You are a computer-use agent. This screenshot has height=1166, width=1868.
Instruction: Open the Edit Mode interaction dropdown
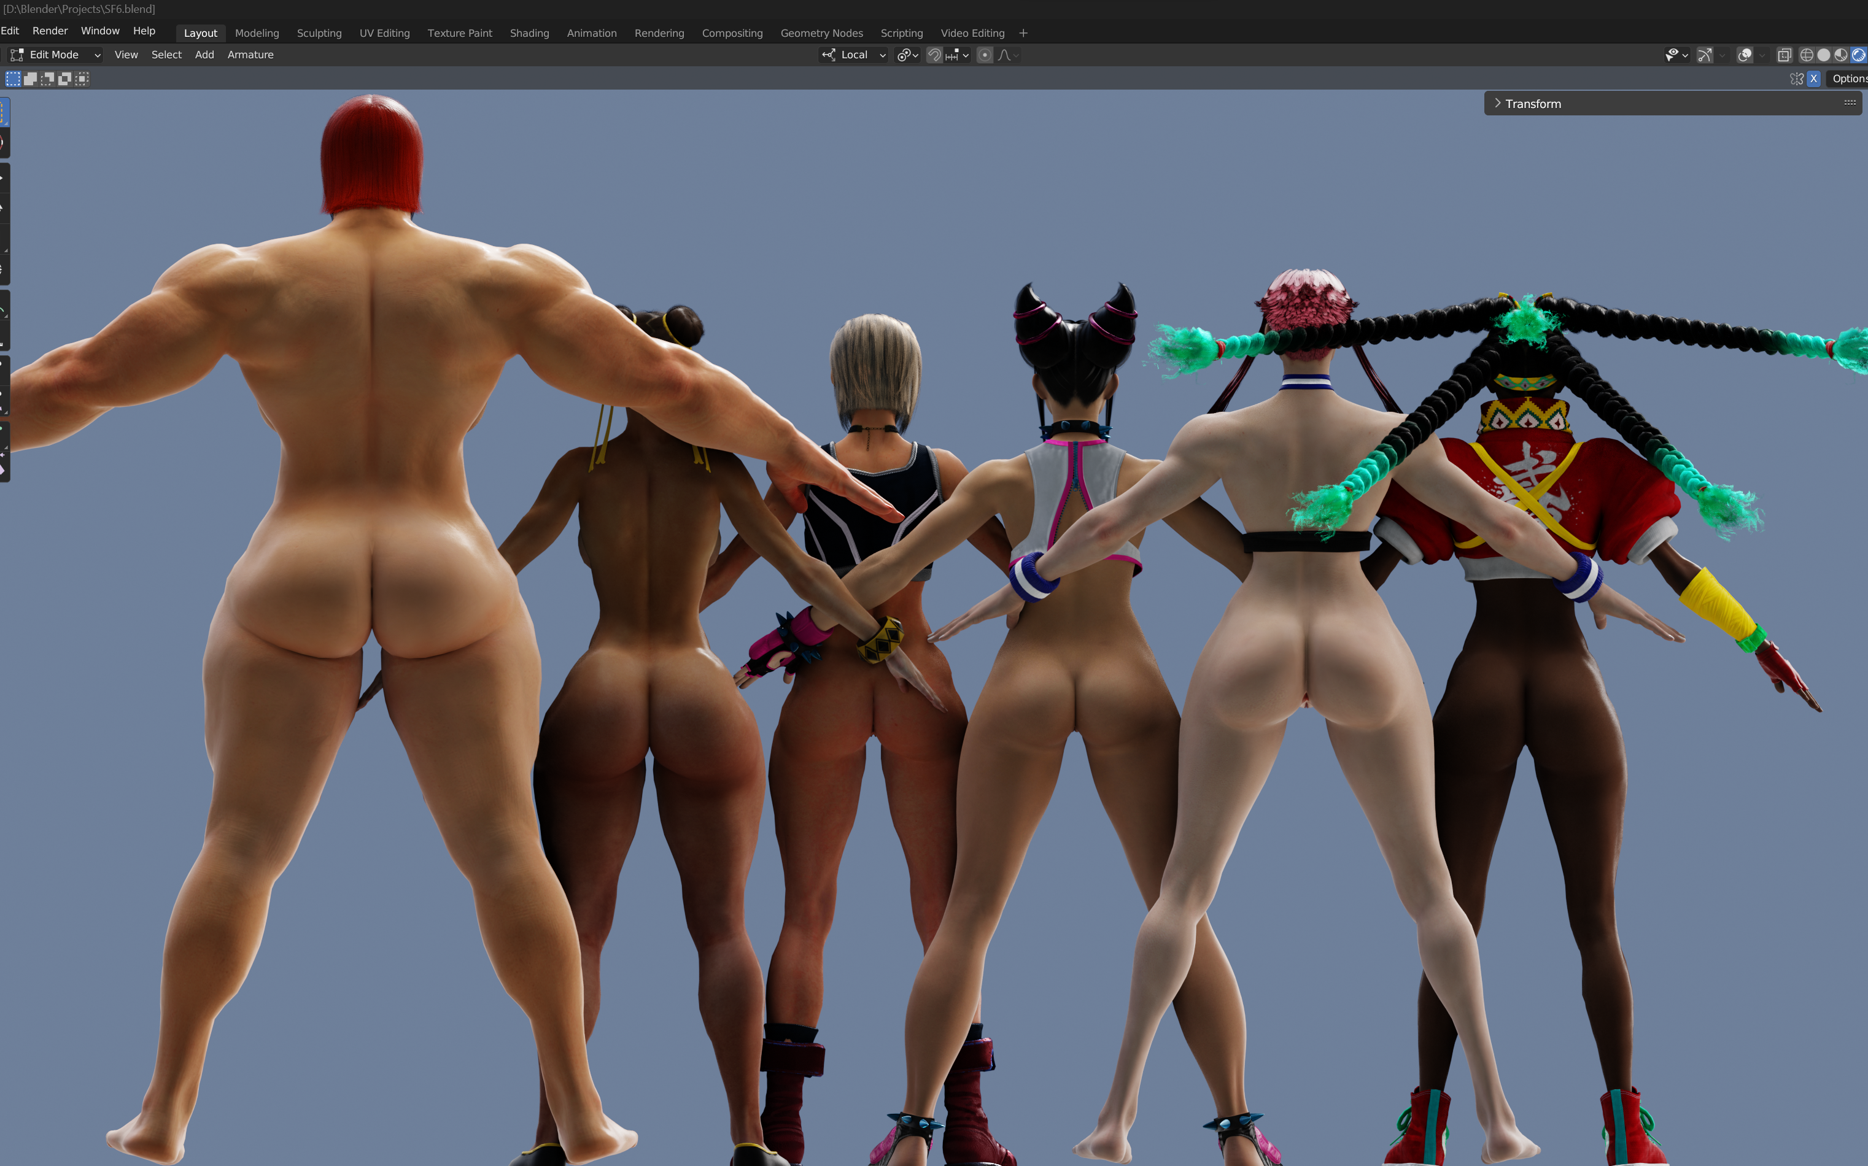[x=54, y=55]
